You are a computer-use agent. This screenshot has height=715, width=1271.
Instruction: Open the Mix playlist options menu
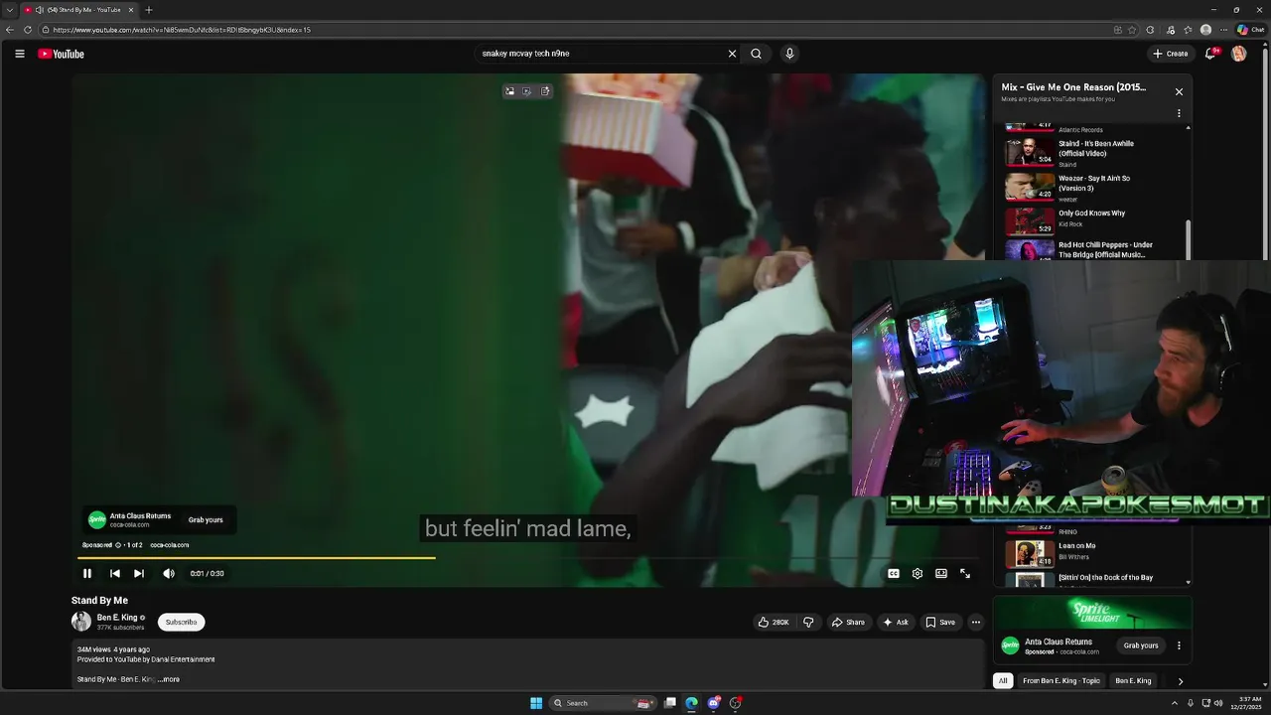(x=1179, y=113)
